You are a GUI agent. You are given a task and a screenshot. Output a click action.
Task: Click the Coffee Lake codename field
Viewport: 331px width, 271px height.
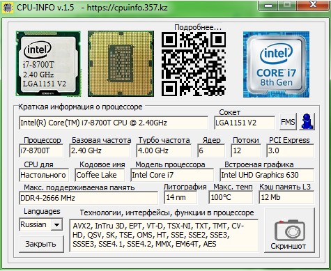click(x=100, y=175)
